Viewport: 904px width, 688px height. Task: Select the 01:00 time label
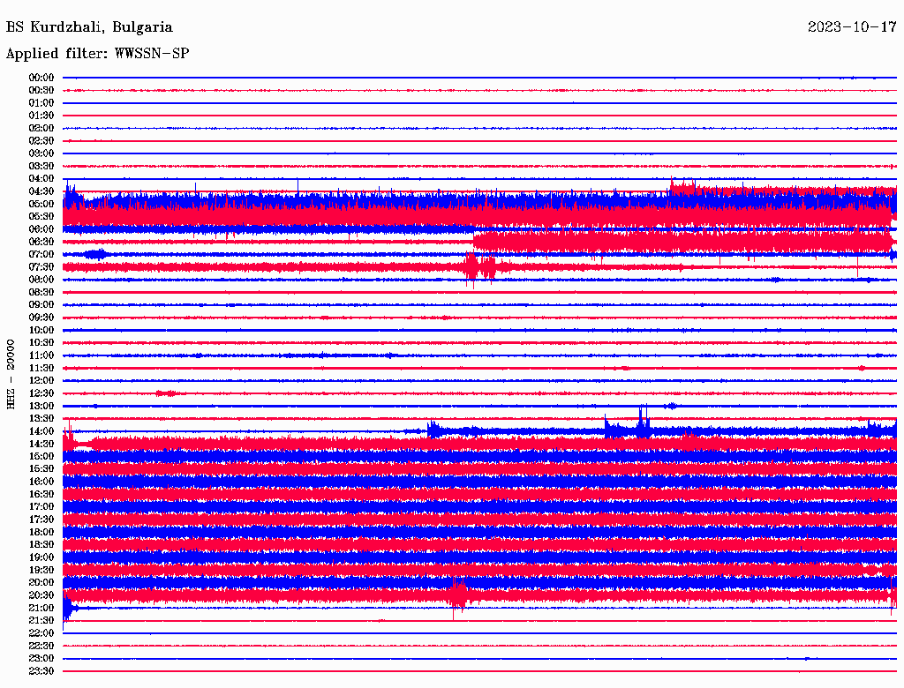pos(41,102)
